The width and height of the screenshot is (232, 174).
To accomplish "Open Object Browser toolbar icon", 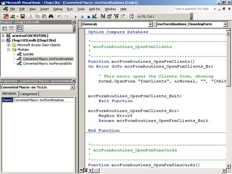I will coord(116,16).
